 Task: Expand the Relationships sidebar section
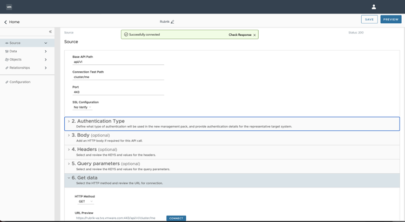(x=46, y=68)
